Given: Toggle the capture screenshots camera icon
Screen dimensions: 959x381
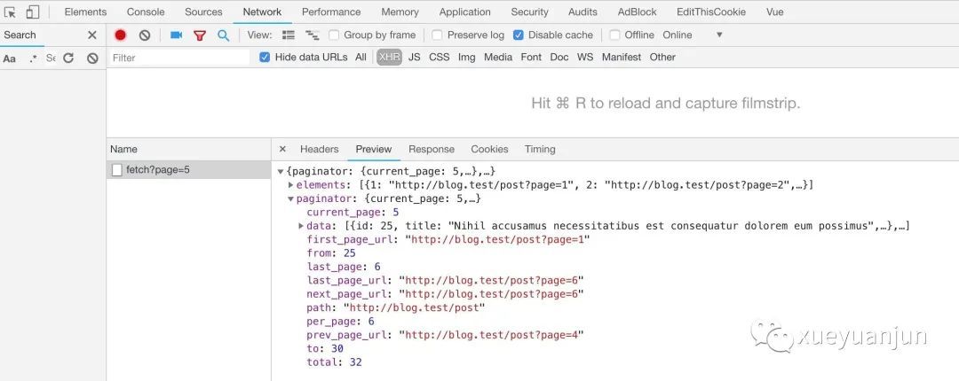Looking at the screenshot, I should click(x=176, y=35).
